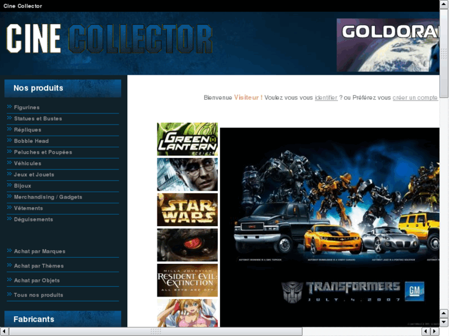The width and height of the screenshot is (449, 336).
Task: Click the Transformers main banner image
Action: point(330,227)
